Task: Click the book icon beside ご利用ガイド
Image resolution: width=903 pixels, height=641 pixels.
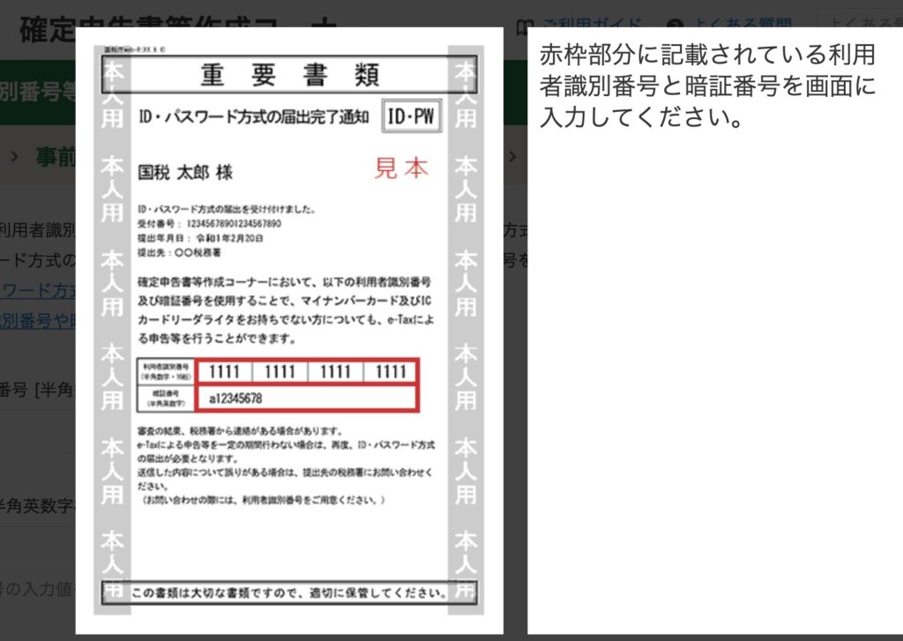Action: 524,27
